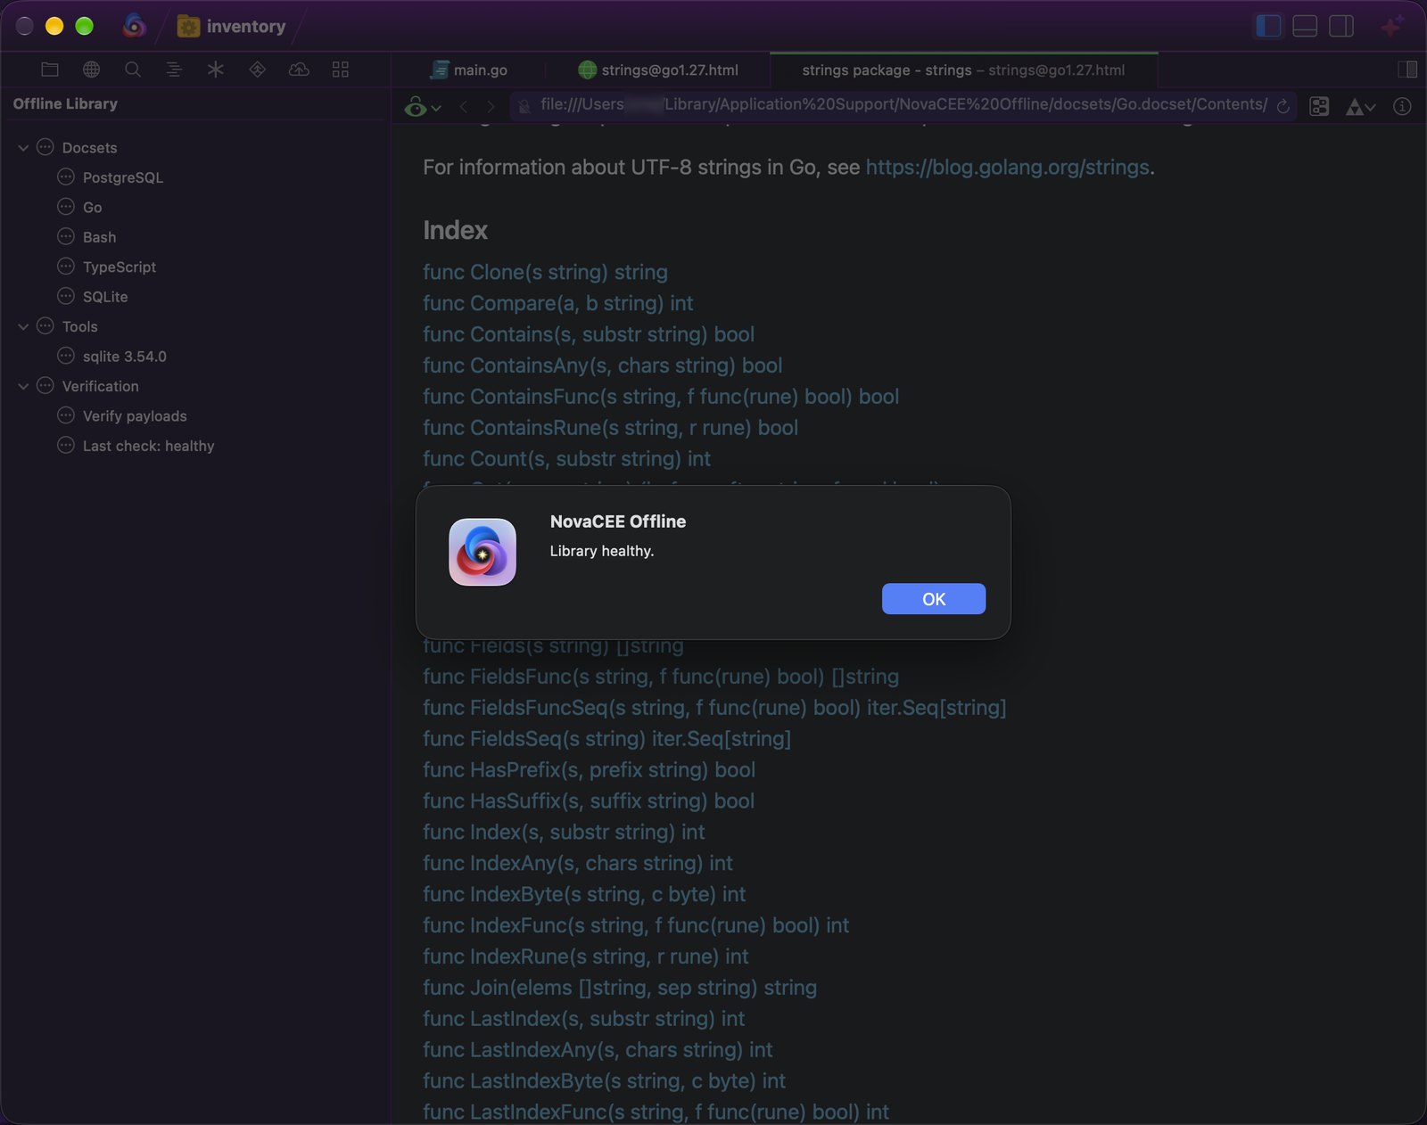Open the Files sidebar folder icon

tap(50, 70)
